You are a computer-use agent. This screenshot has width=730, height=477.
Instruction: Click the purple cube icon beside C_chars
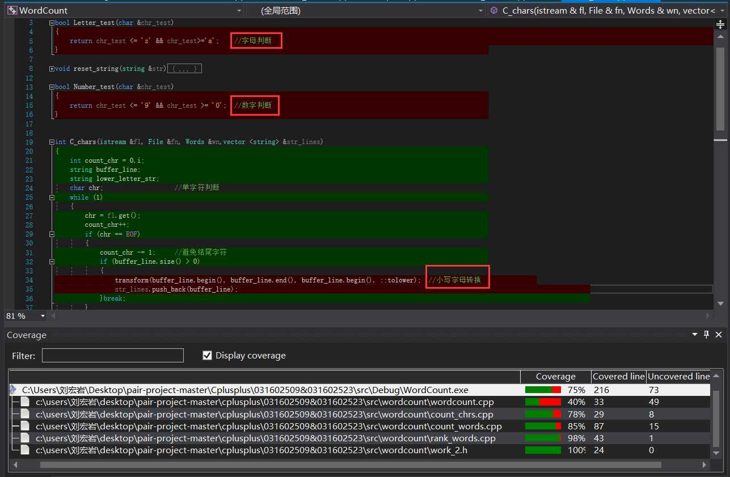(494, 10)
